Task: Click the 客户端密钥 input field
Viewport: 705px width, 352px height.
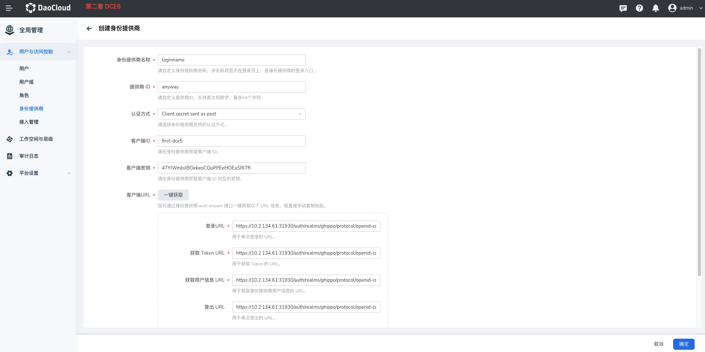Action: point(231,168)
